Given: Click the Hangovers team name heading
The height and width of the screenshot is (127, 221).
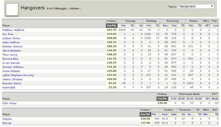Looking at the screenshot, I should point(33,8).
